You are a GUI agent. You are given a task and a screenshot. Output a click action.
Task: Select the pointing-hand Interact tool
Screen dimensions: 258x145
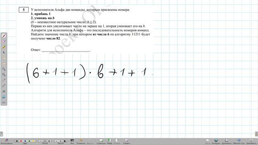(x=4, y=58)
